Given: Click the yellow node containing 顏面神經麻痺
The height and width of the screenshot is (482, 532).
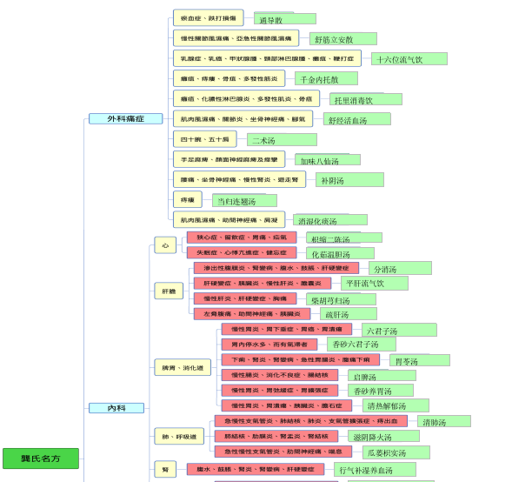Looking at the screenshot, I should pos(229,159).
